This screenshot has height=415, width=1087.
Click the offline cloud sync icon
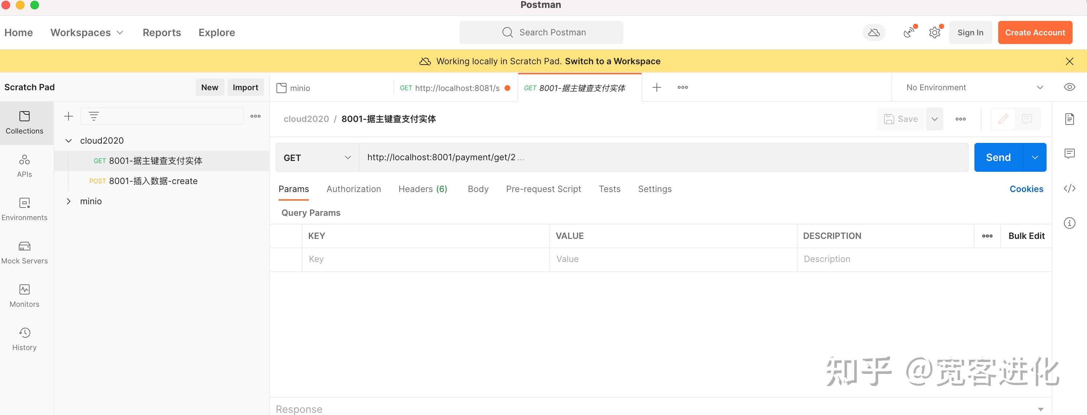(874, 32)
